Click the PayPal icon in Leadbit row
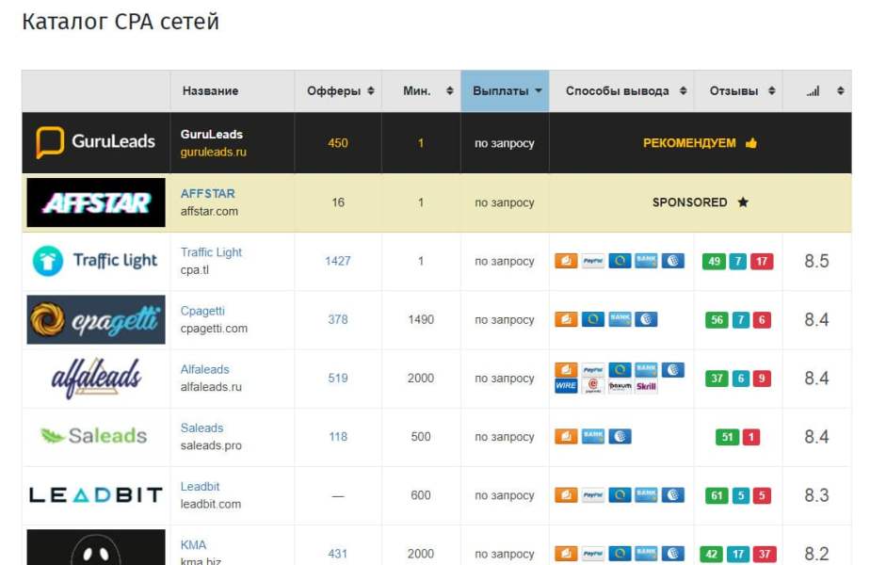870x565 pixels. point(592,495)
